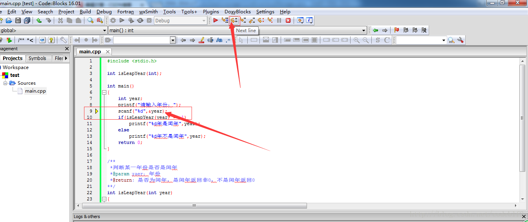Click the Step into debugger icon
This screenshot has width=528, height=222.
243,20
